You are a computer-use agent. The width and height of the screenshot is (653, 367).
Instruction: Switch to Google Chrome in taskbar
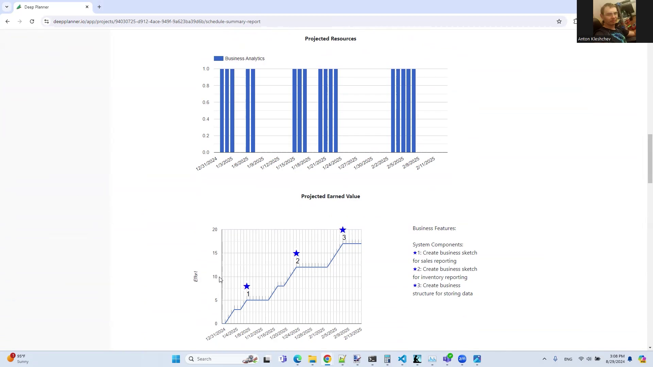pyautogui.click(x=327, y=359)
